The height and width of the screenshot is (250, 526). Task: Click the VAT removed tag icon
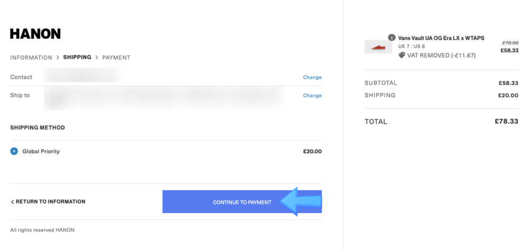coord(401,55)
